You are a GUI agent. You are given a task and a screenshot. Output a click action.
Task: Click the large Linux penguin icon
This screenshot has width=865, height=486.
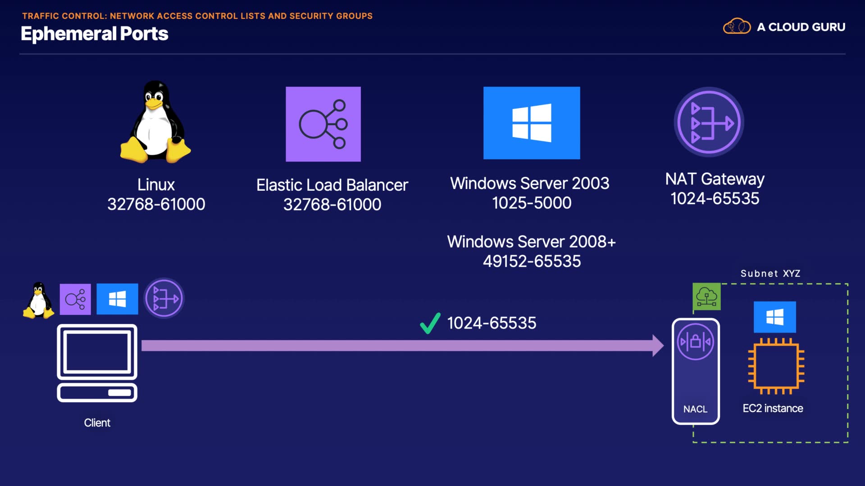coord(155,122)
